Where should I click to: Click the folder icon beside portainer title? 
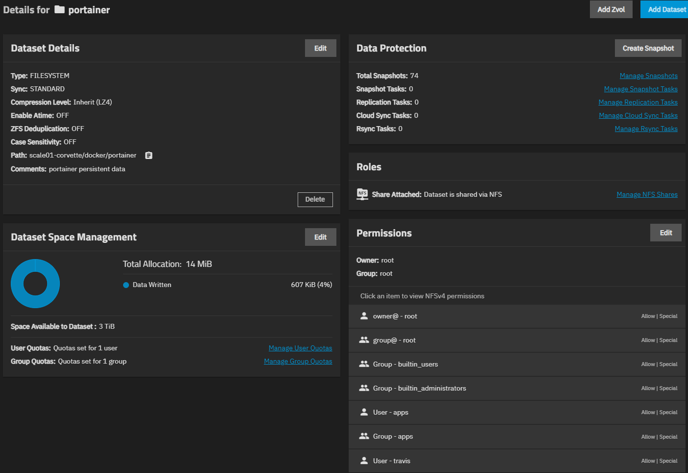coord(59,10)
